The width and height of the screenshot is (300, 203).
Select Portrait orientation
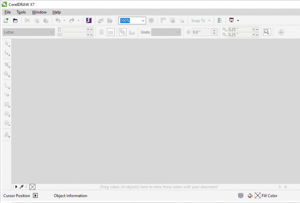click(102, 32)
